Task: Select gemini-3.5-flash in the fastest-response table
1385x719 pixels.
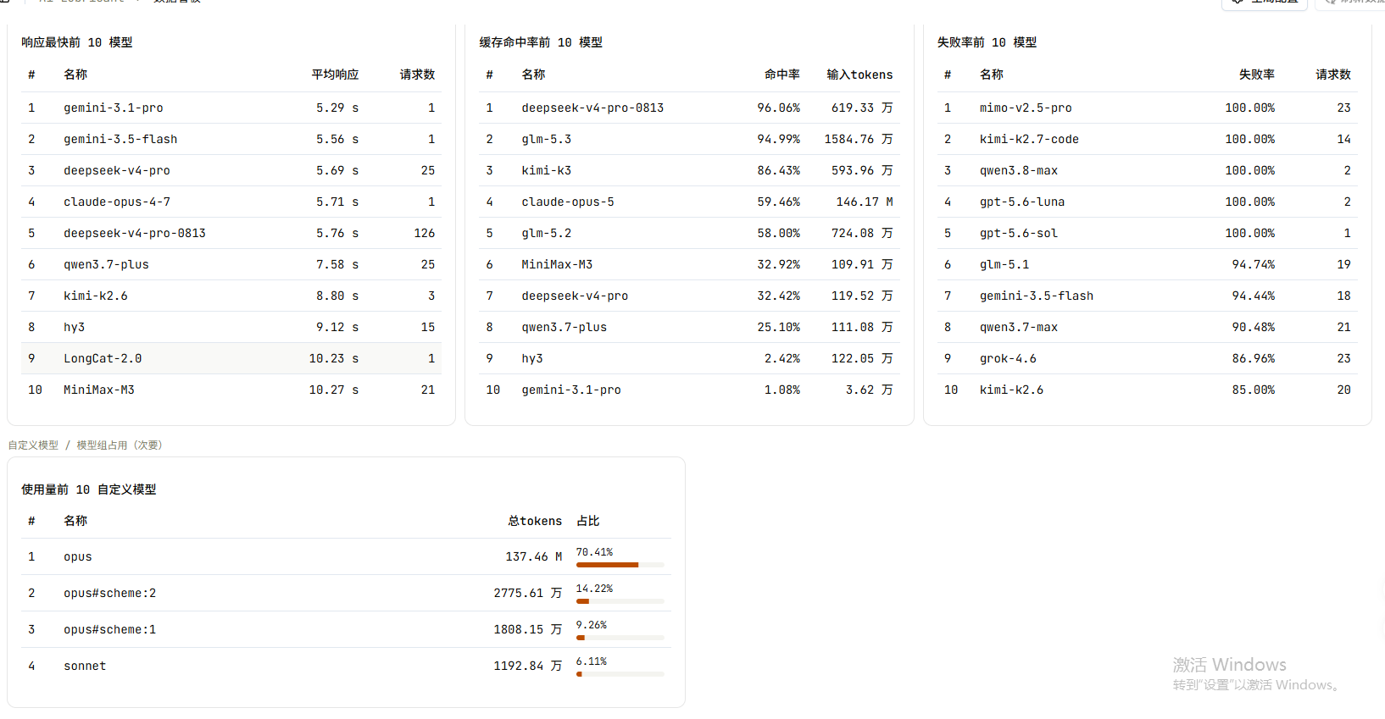Action: pos(231,139)
